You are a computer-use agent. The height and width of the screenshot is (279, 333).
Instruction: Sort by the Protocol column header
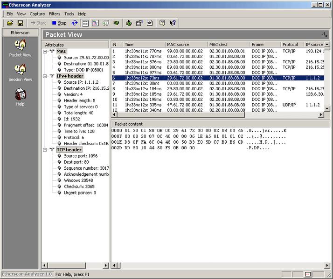pyautogui.click(x=292, y=45)
